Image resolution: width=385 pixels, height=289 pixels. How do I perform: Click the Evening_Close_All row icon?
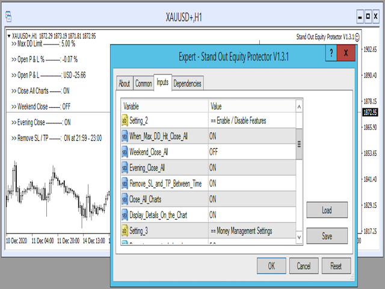pyautogui.click(x=125, y=168)
